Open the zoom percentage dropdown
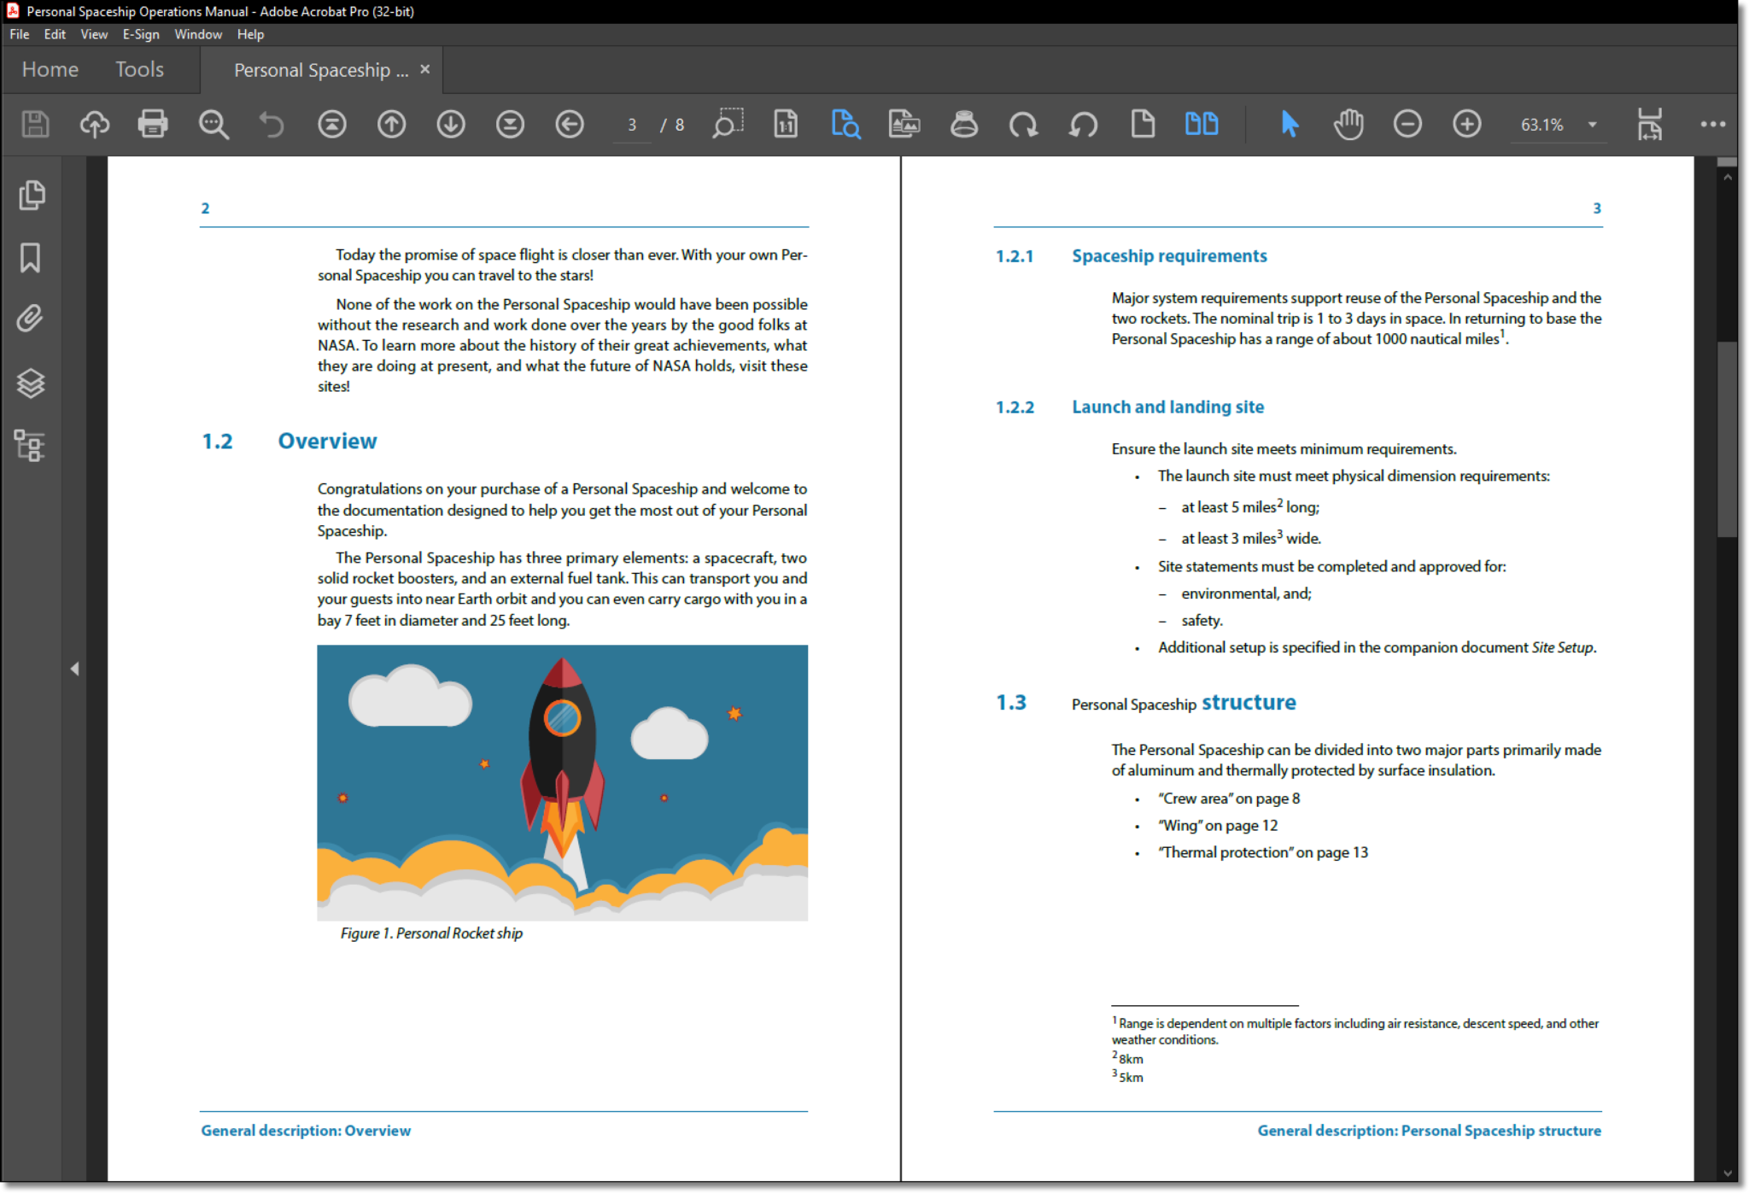Screen dimensions: 1749x1193 tap(1593, 124)
